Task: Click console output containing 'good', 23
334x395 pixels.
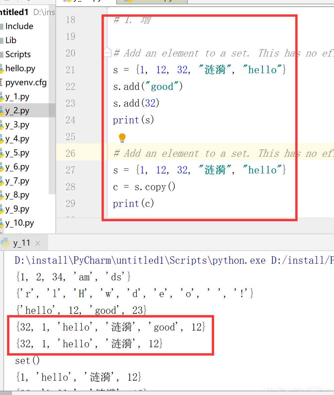Action: pos(81,310)
